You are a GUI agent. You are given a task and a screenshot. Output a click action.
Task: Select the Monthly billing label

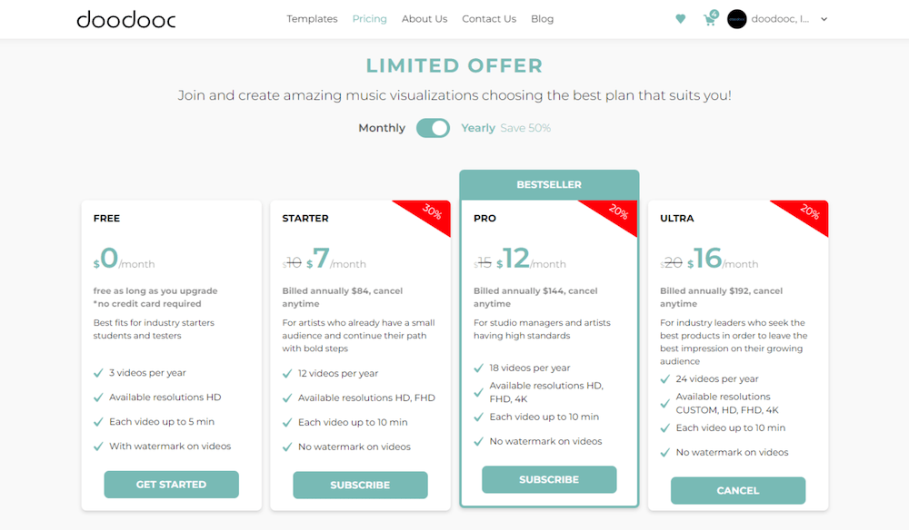[x=382, y=128]
